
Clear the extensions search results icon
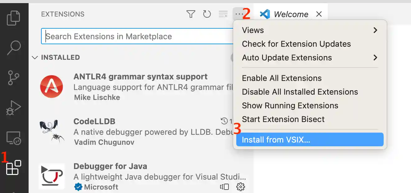point(223,14)
